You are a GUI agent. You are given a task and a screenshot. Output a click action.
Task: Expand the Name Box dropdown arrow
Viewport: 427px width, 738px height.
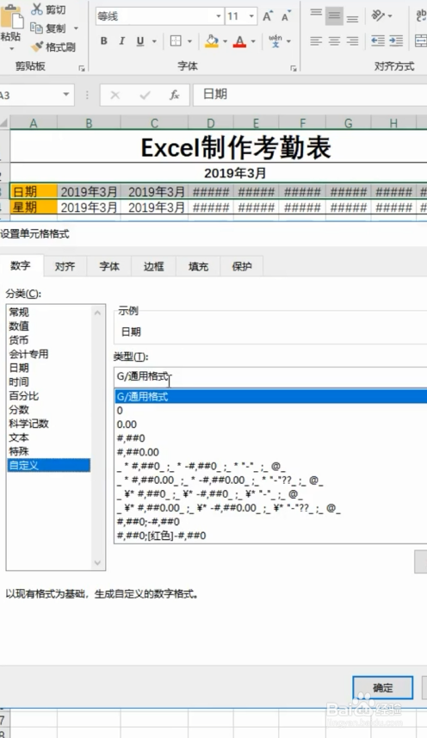pyautogui.click(x=66, y=95)
